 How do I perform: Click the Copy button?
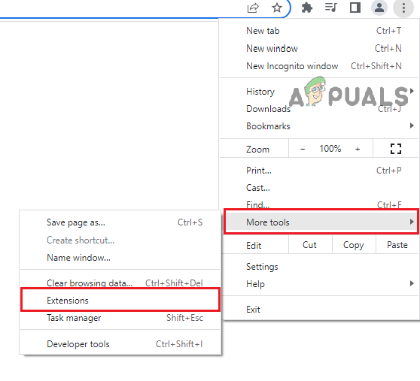coord(354,245)
